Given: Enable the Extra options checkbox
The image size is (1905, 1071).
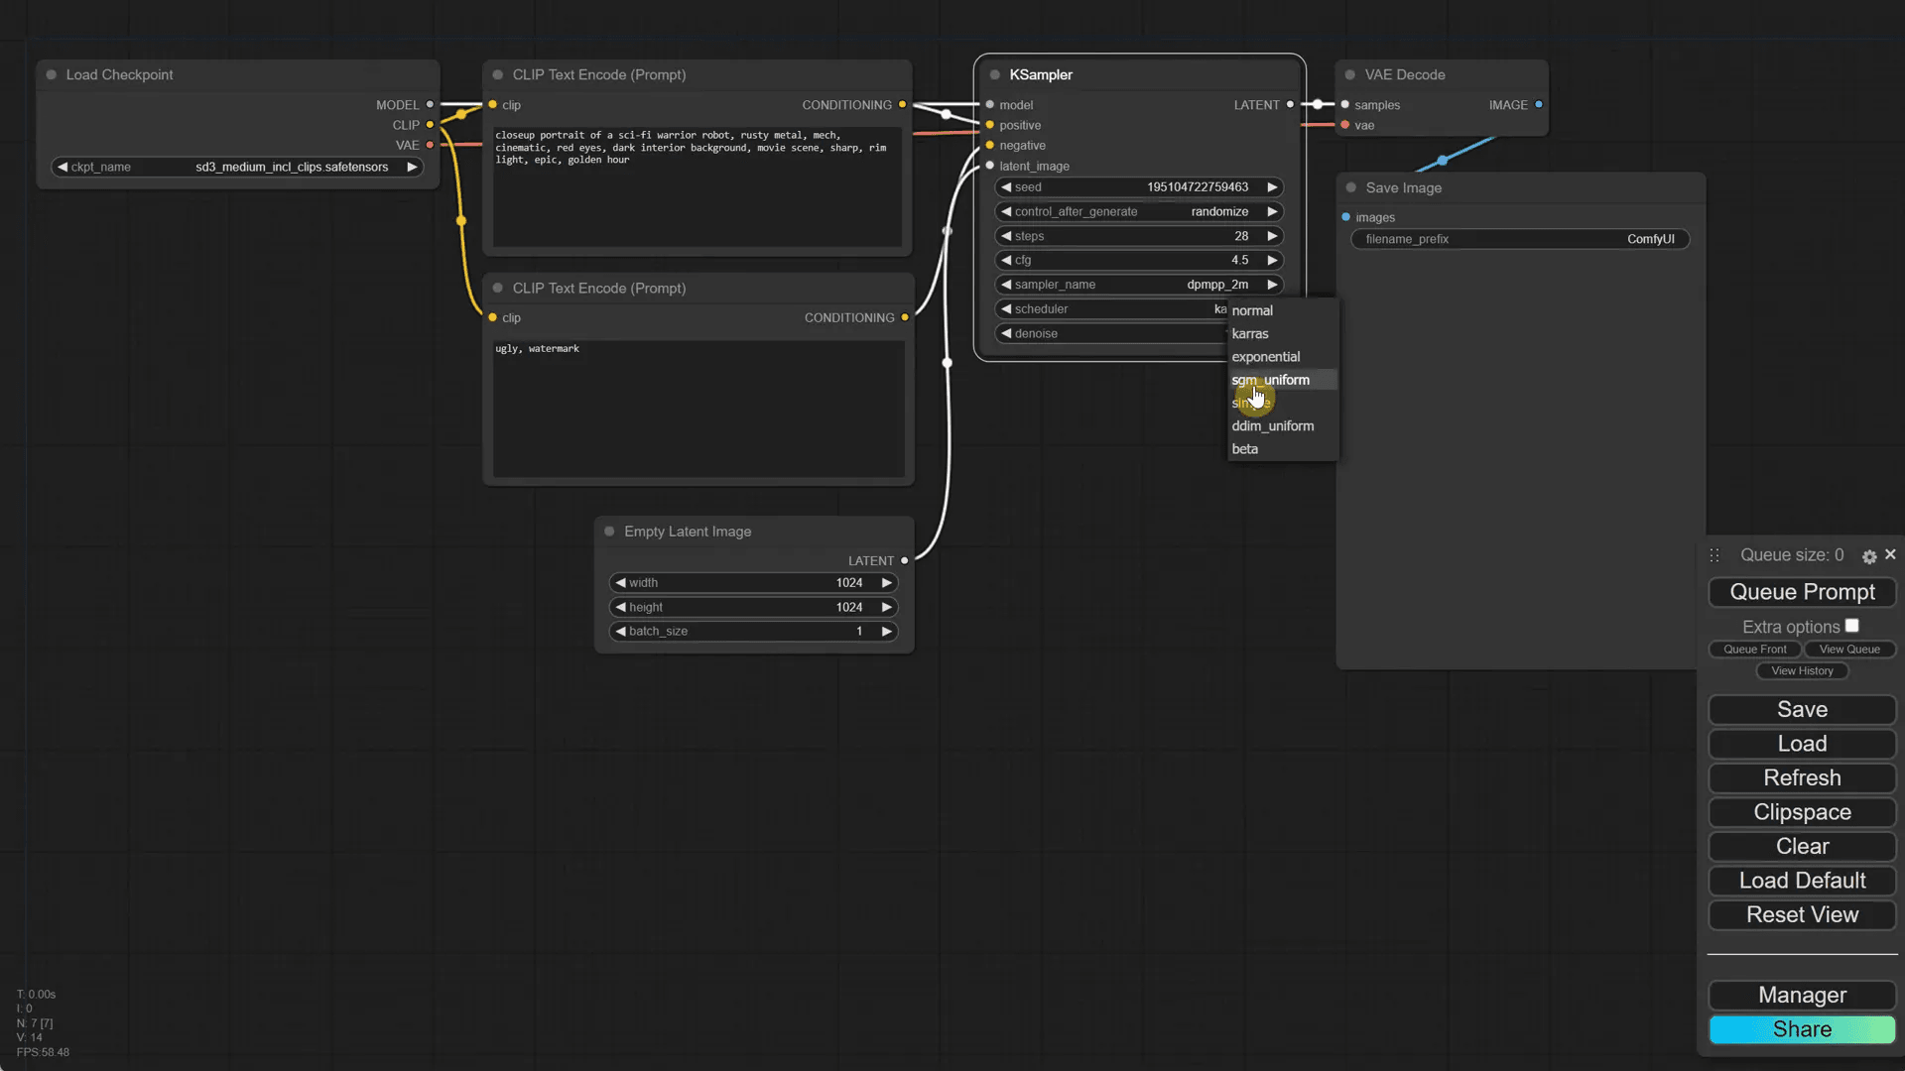Looking at the screenshot, I should tap(1853, 625).
